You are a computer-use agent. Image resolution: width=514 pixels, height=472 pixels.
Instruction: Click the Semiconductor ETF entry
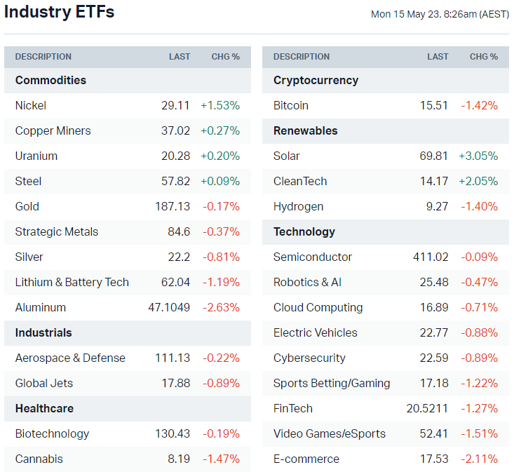click(313, 257)
